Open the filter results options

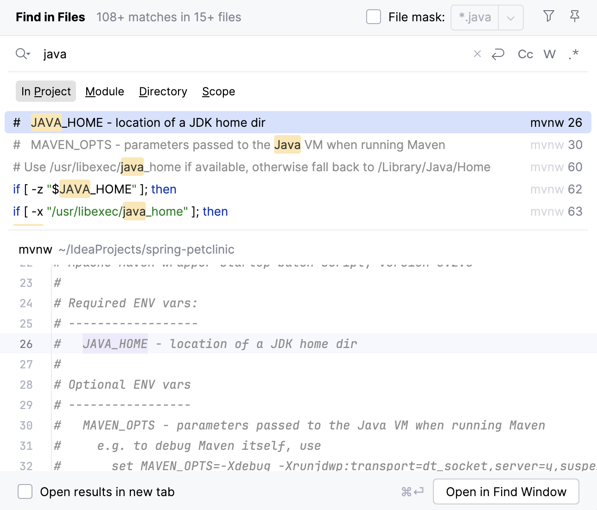point(548,16)
